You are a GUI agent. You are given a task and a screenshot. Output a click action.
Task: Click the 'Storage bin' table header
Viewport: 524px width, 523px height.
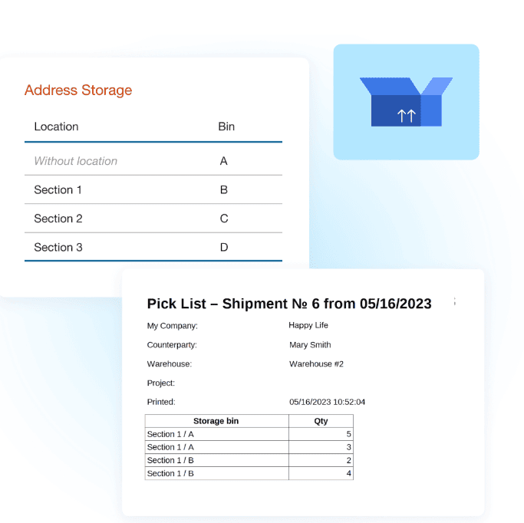(x=216, y=421)
